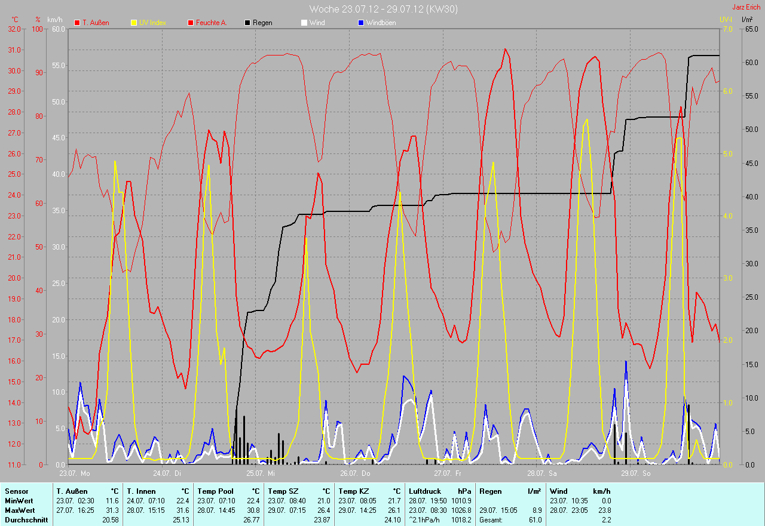Click the yellow UV Index legend square
765x526 pixels.
[x=134, y=23]
